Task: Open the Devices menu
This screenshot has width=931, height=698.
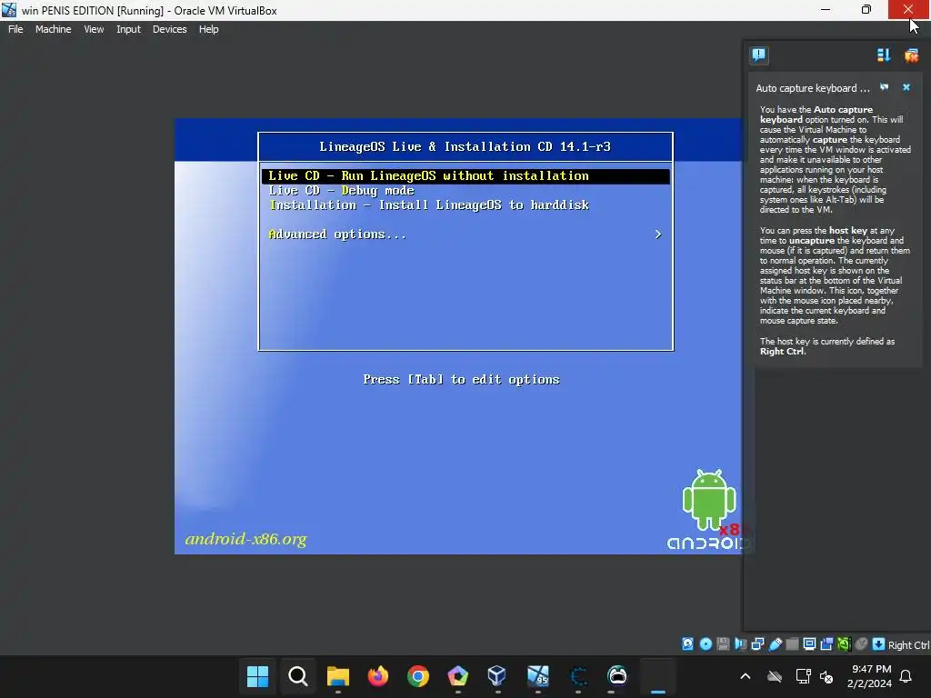Action: coord(169,29)
